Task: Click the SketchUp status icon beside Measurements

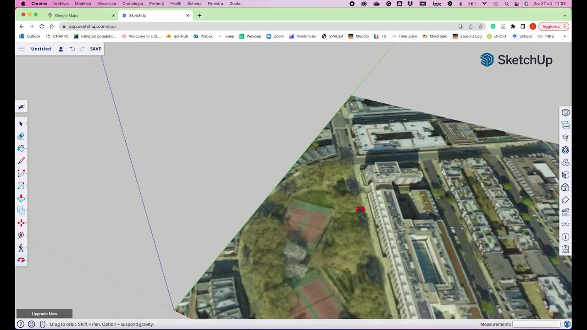Action: 567,324
